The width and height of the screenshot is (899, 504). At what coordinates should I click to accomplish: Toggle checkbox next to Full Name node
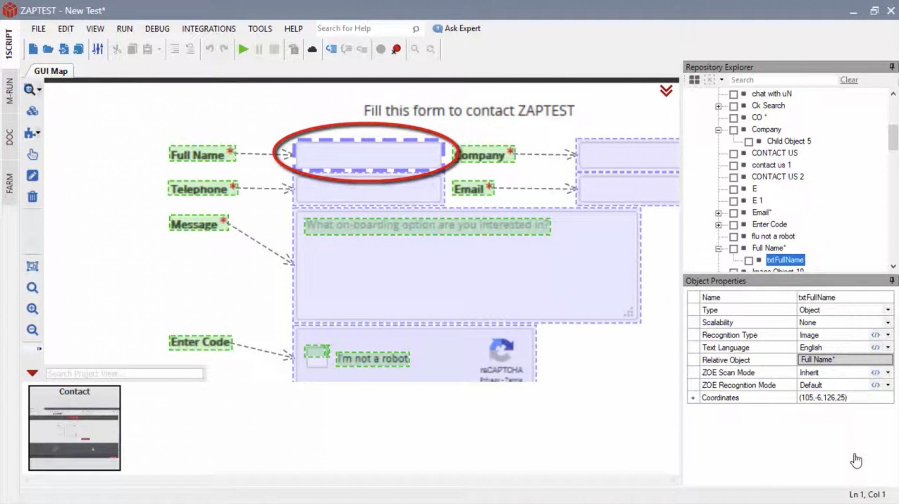734,247
